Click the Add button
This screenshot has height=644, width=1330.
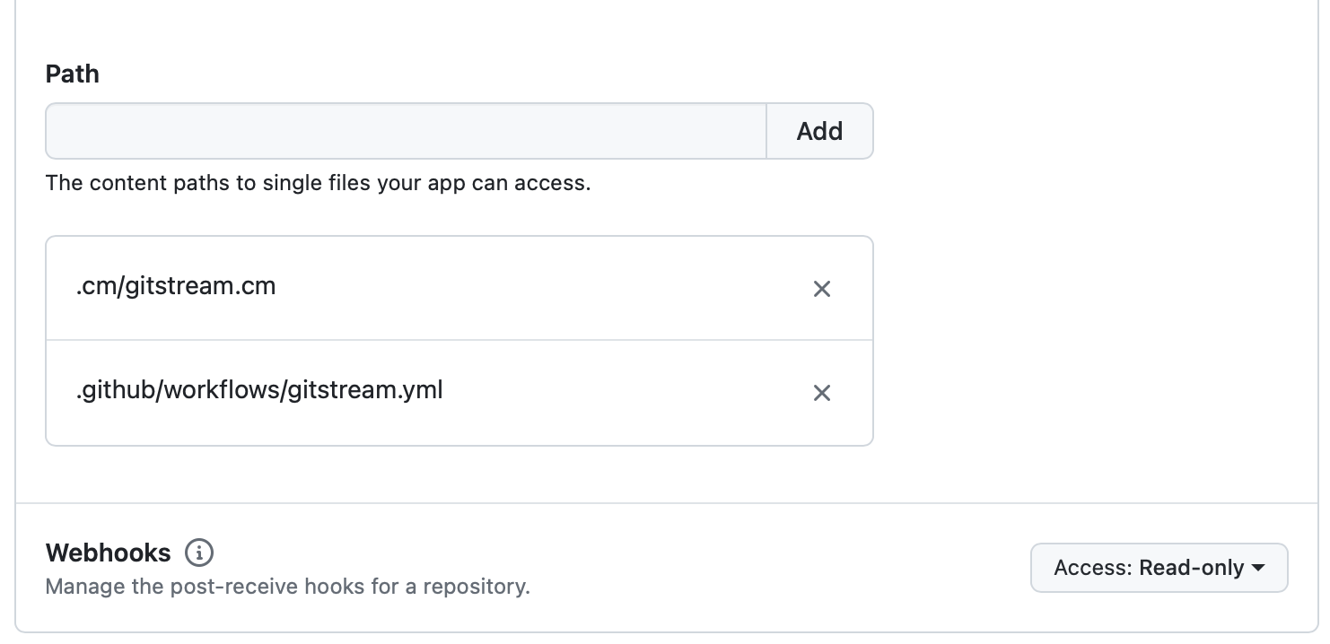(818, 131)
